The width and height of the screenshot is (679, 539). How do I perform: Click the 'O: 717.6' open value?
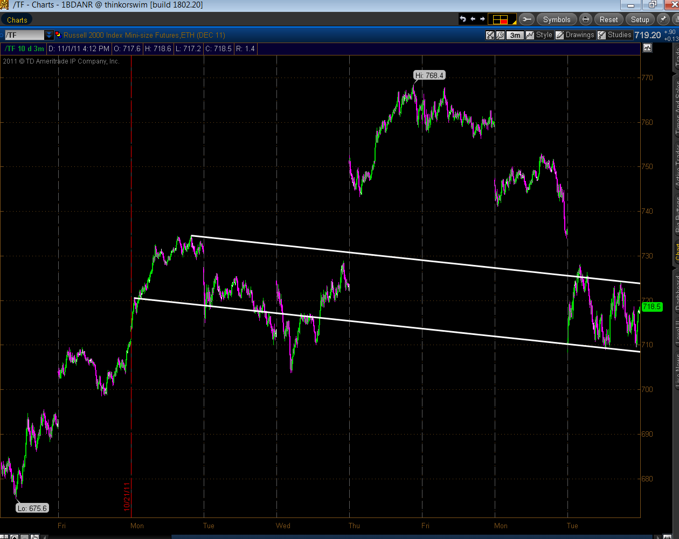pyautogui.click(x=128, y=48)
